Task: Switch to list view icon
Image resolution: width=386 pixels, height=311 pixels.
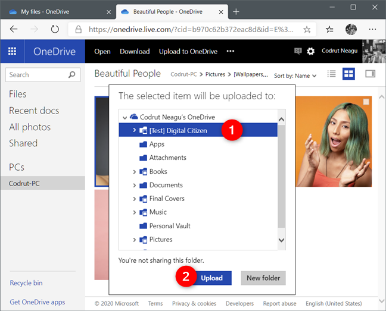Action: pos(331,74)
